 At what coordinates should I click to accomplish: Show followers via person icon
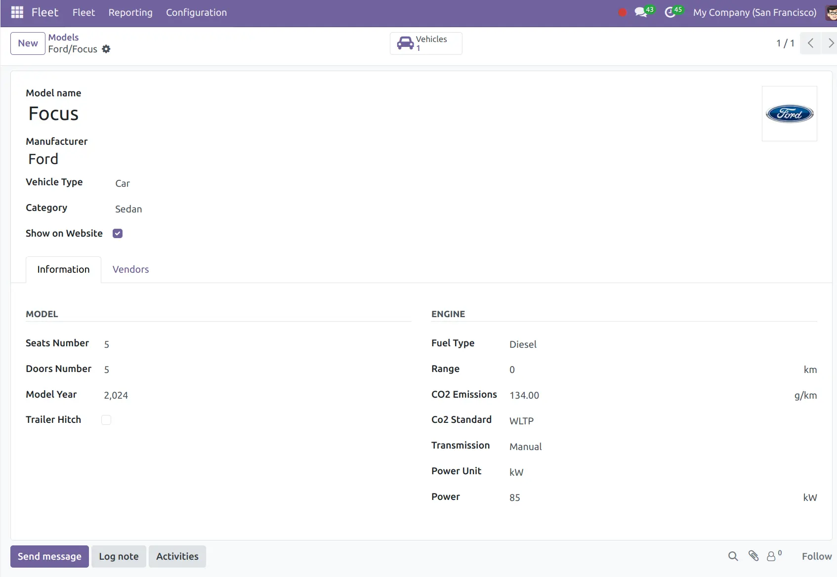(x=774, y=556)
